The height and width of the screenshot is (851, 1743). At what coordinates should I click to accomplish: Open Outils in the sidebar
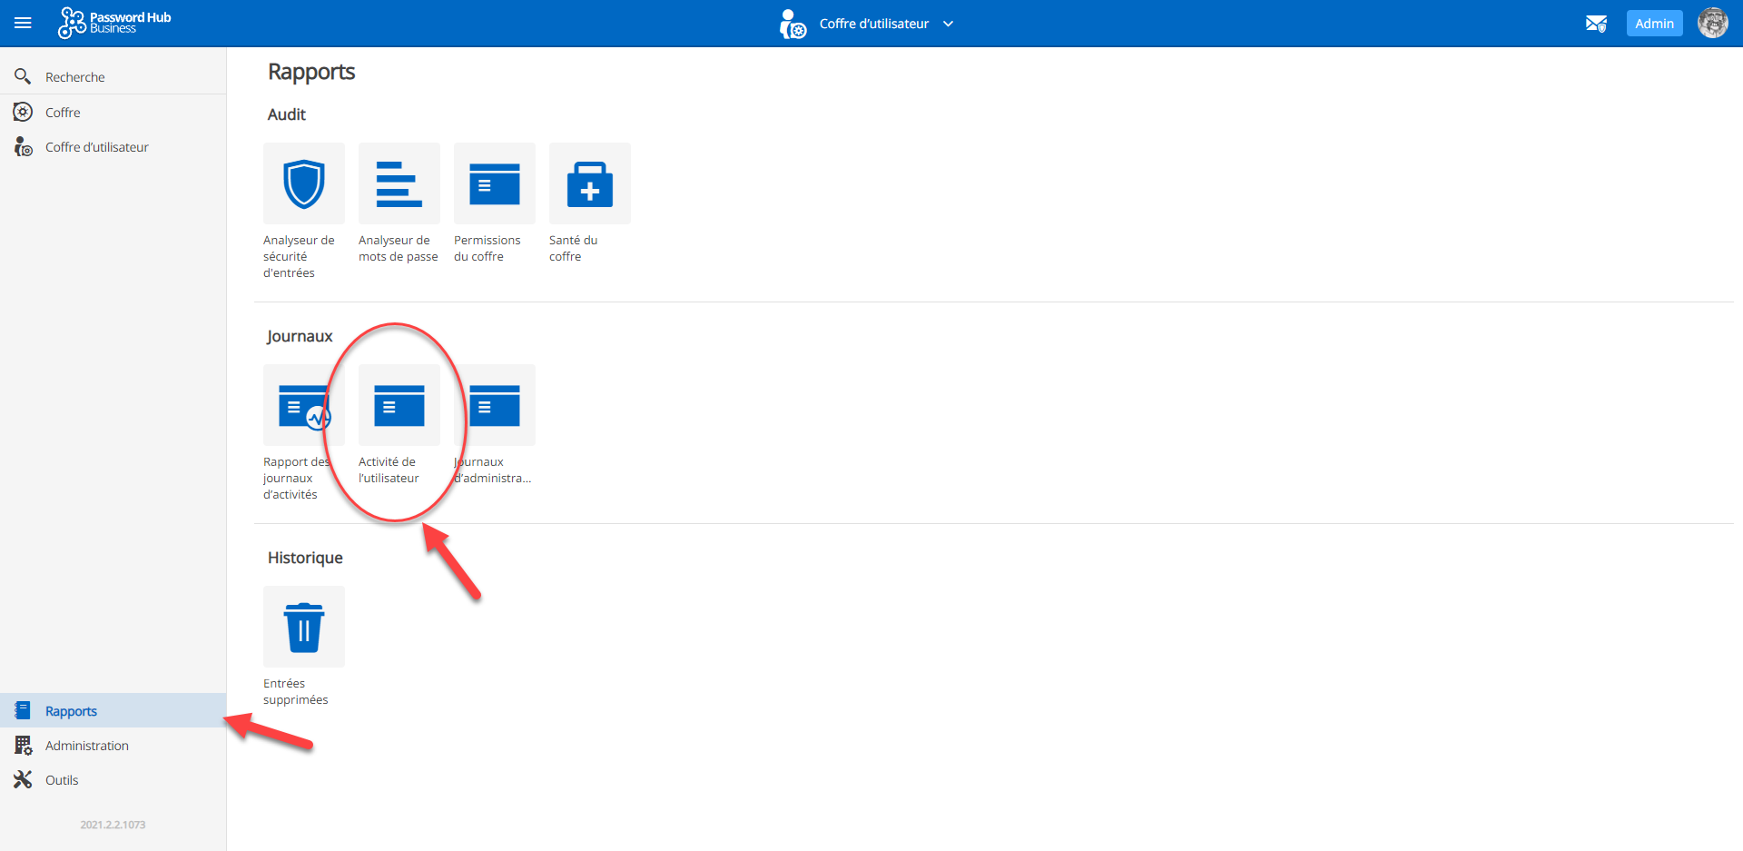[62, 780]
